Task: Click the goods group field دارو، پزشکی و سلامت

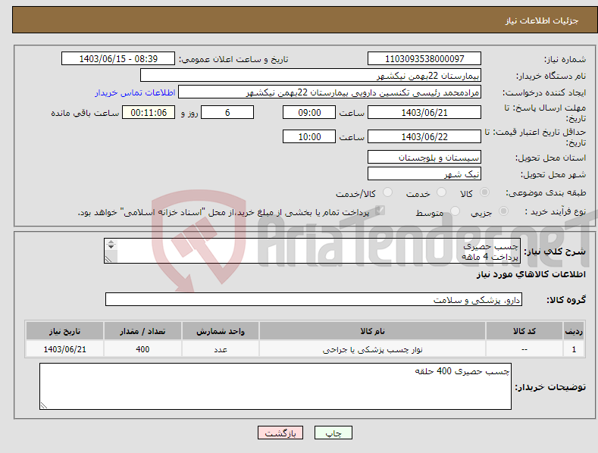Action: point(314,300)
